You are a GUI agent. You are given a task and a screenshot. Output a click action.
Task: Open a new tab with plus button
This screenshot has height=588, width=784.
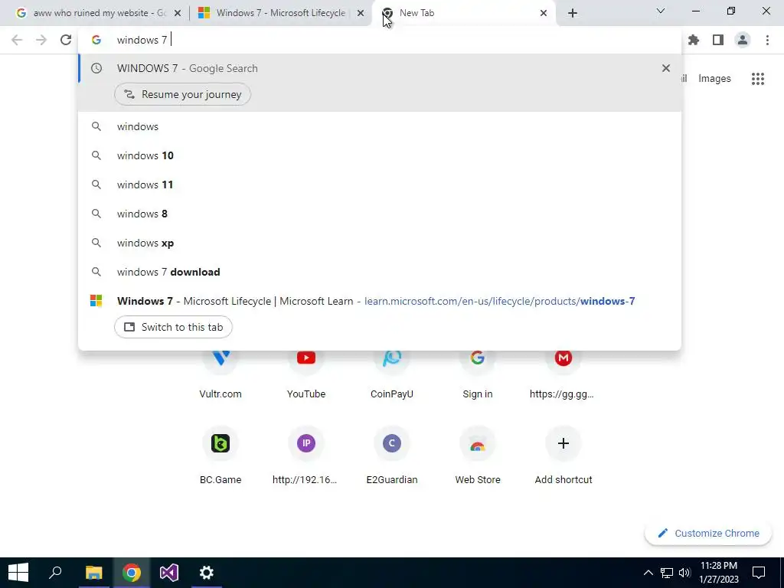click(x=573, y=14)
